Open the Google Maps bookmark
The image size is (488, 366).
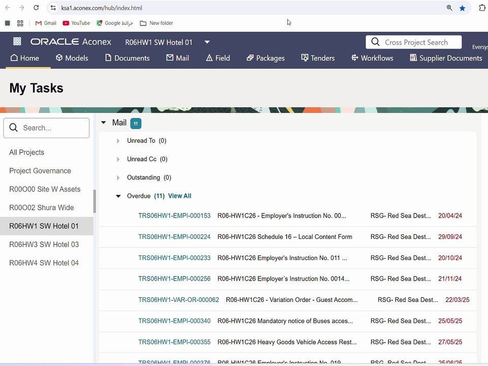click(x=115, y=23)
